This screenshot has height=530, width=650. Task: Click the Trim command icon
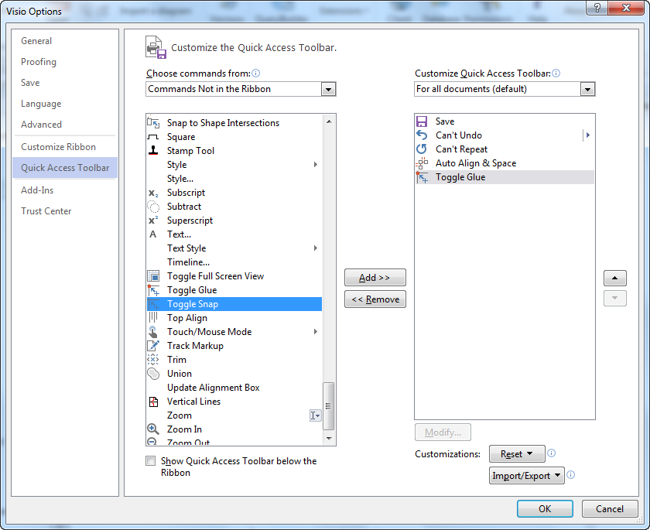coord(153,359)
